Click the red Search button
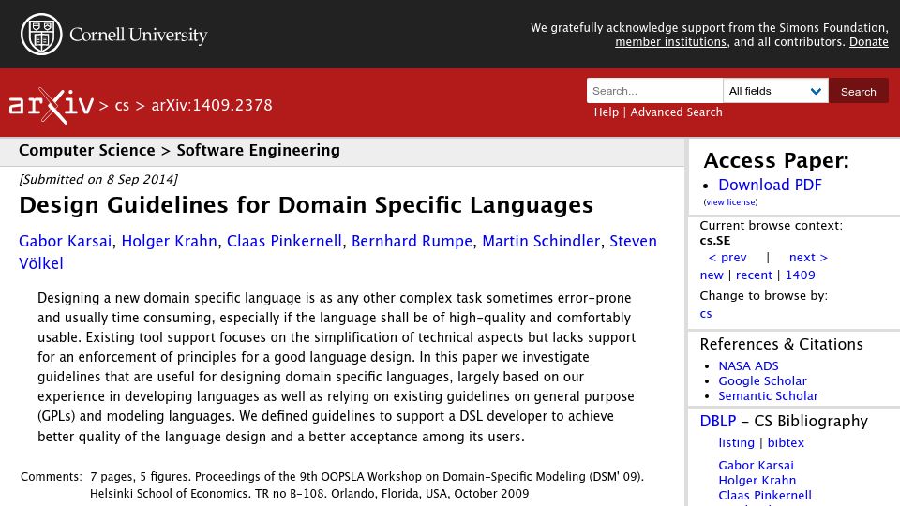The width and height of the screenshot is (900, 506). (x=858, y=91)
